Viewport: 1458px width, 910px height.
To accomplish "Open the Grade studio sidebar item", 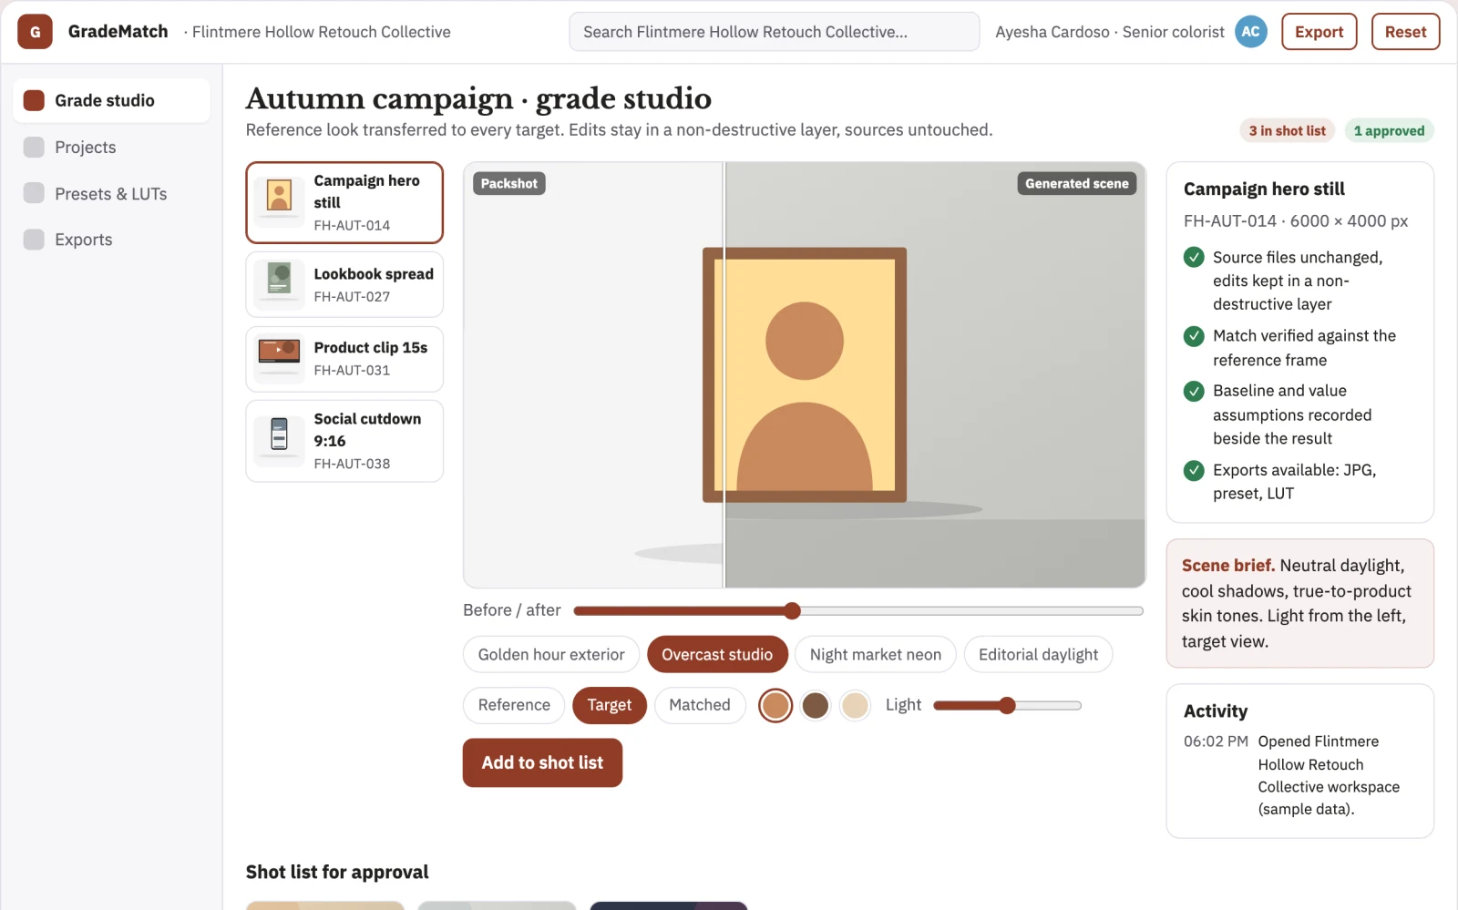I will 112,100.
